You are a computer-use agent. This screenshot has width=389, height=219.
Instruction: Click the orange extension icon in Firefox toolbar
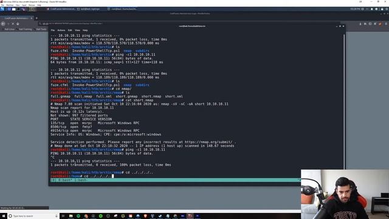coord(380,24)
